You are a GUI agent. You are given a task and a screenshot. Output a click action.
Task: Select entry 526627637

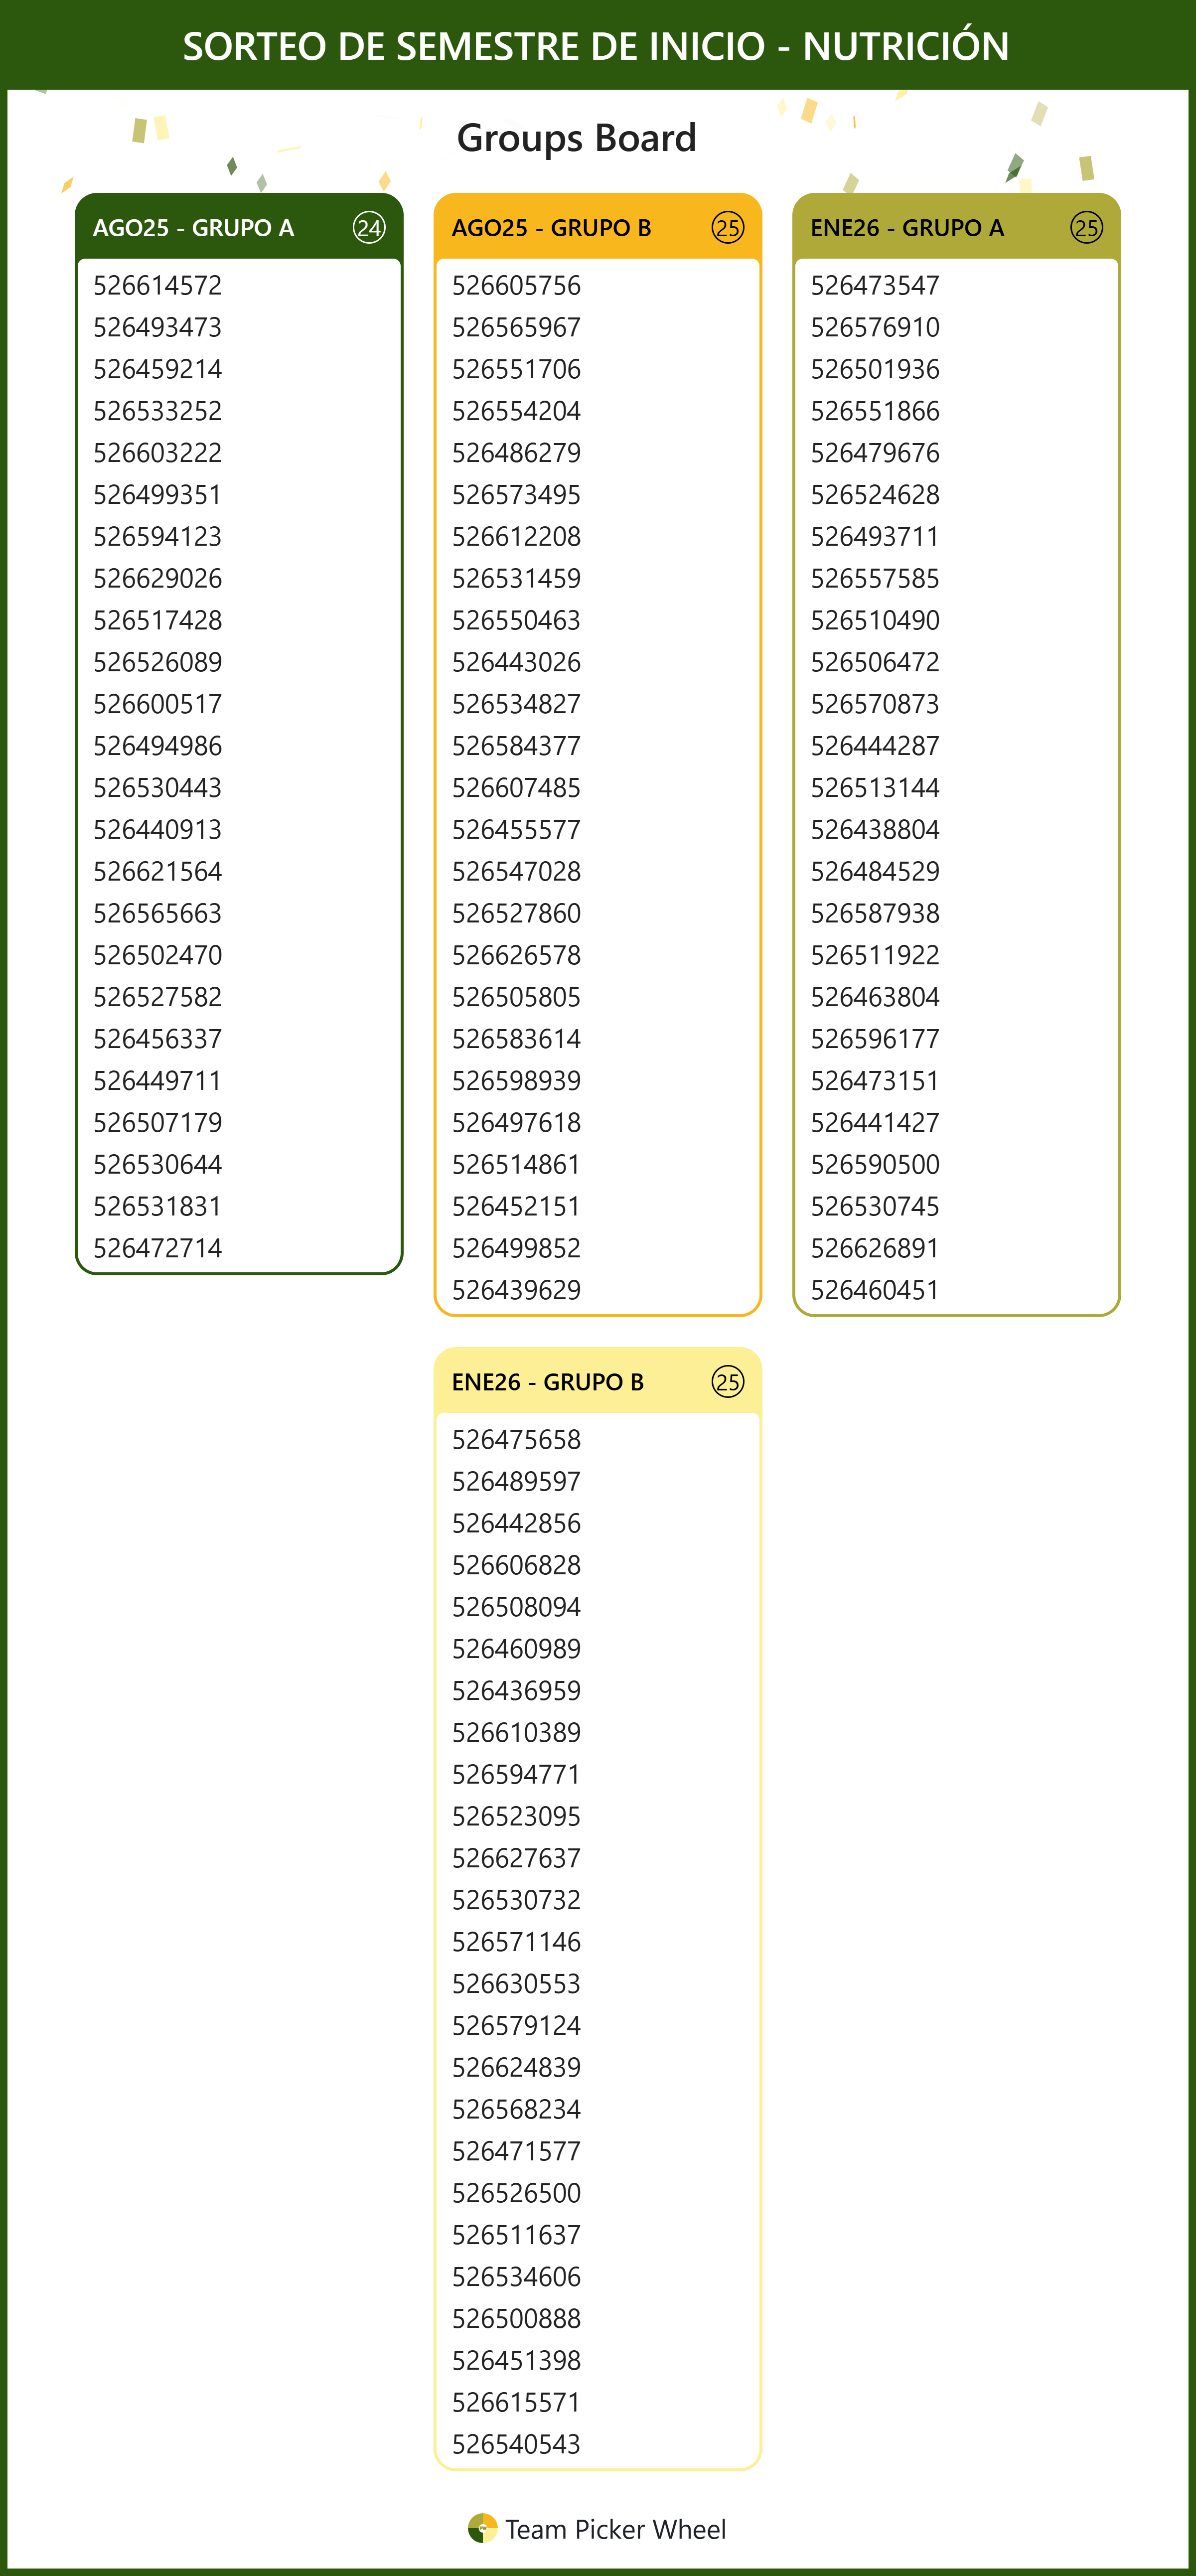517,1858
